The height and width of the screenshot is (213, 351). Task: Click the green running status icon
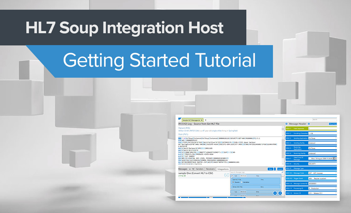coord(185,176)
